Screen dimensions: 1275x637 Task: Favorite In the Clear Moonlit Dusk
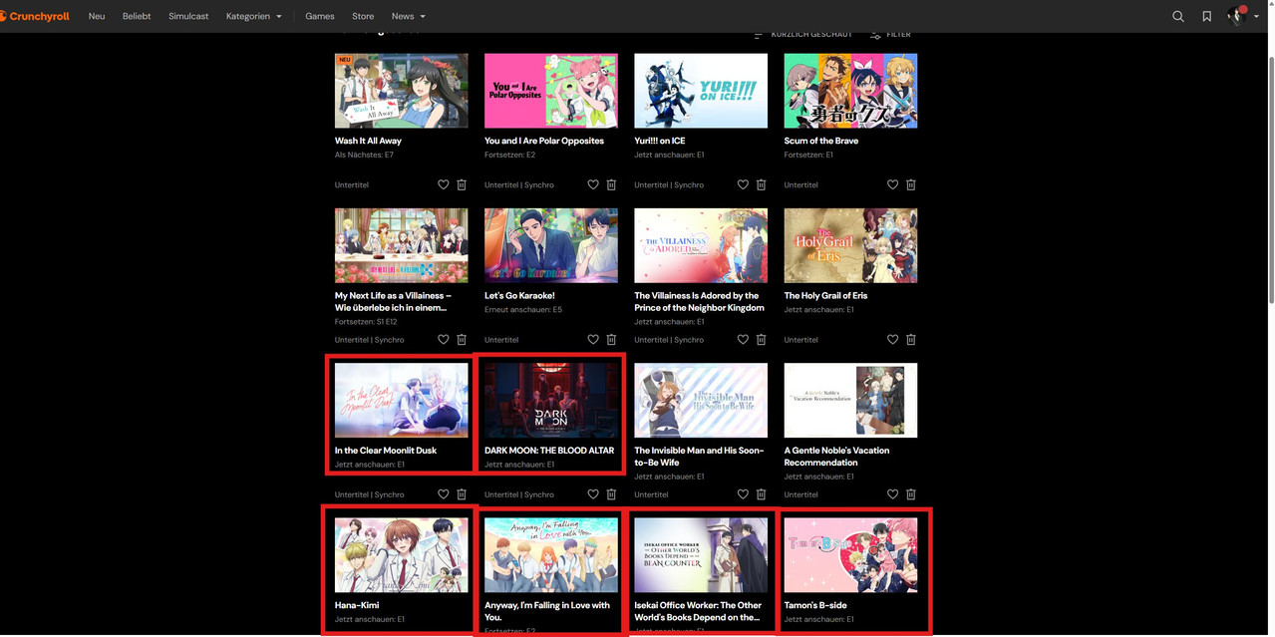(x=444, y=494)
